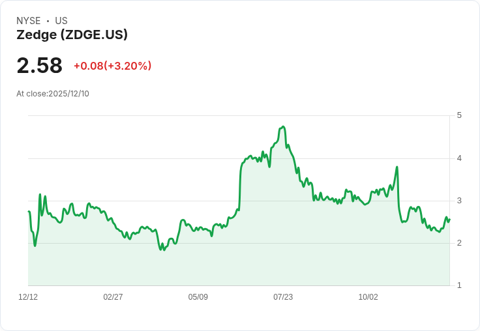This screenshot has width=480, height=331.
Task: Click the 10/02 date on x-axis
Action: click(x=368, y=296)
